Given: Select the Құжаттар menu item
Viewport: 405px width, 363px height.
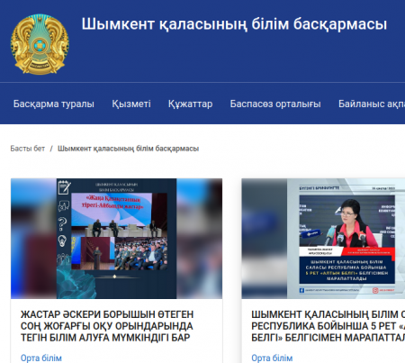Looking at the screenshot, I should 191,104.
